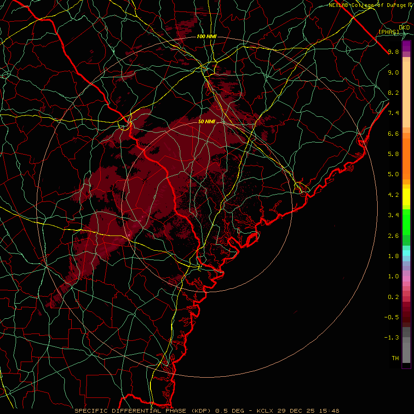Pick the light peach color bar segment

(x=406, y=94)
